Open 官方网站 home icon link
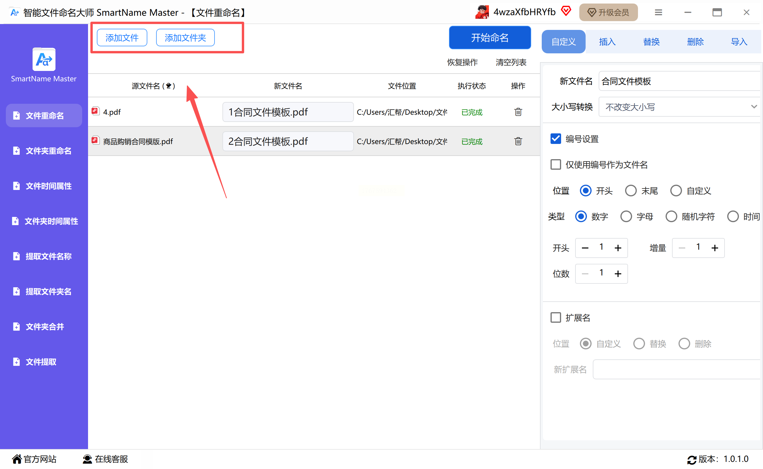 tap(17, 459)
